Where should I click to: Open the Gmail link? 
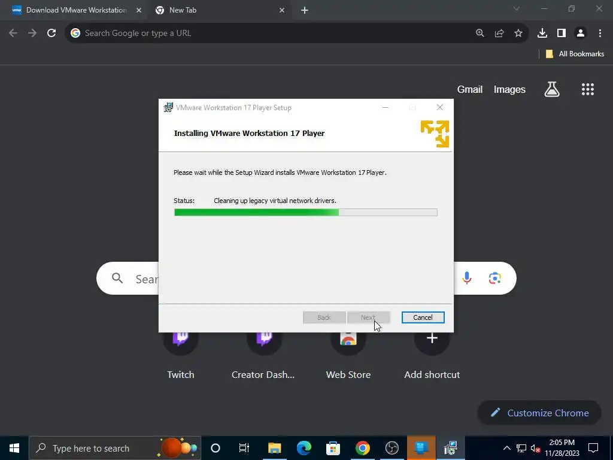pyautogui.click(x=470, y=90)
